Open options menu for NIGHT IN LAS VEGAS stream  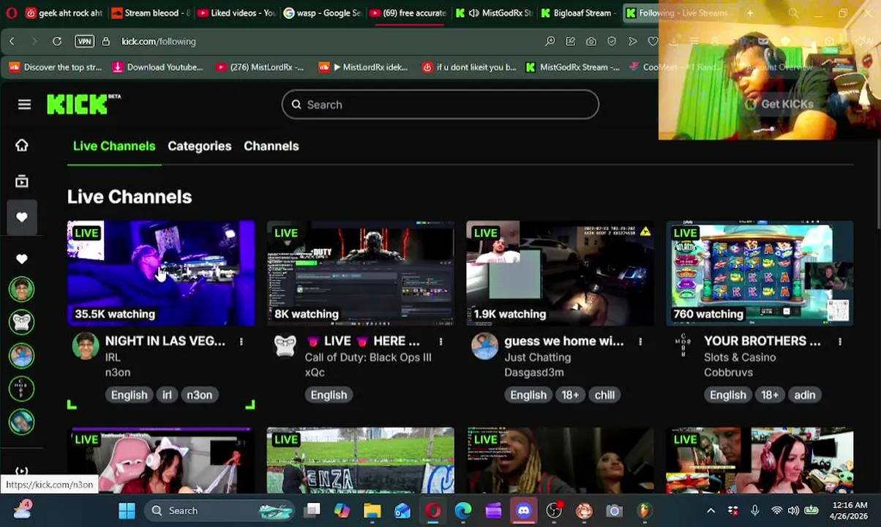(x=241, y=341)
